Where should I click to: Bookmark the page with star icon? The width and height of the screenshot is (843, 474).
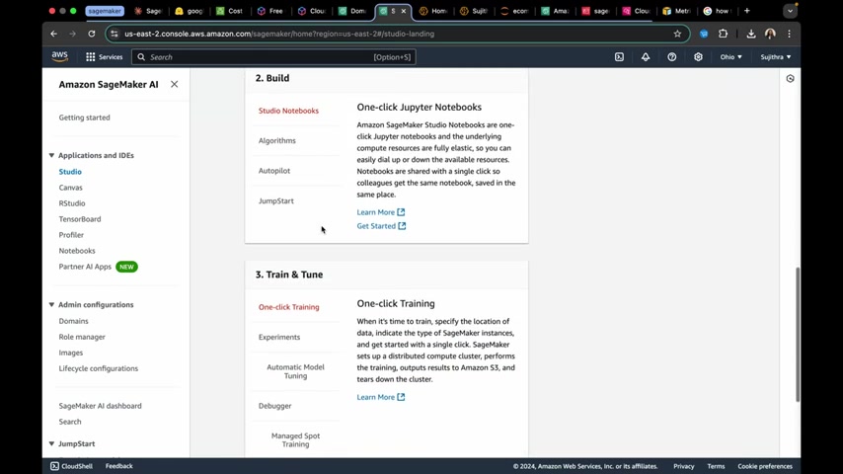[677, 34]
